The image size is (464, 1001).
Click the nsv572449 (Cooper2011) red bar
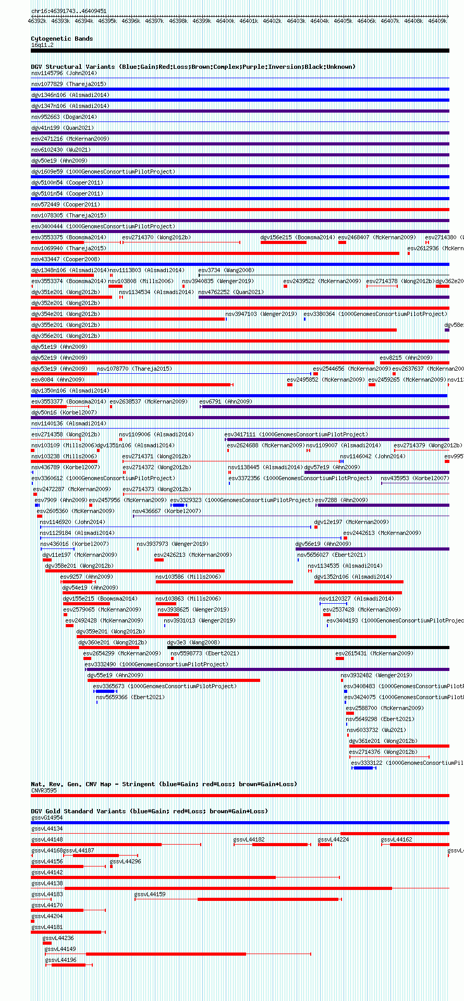click(240, 210)
